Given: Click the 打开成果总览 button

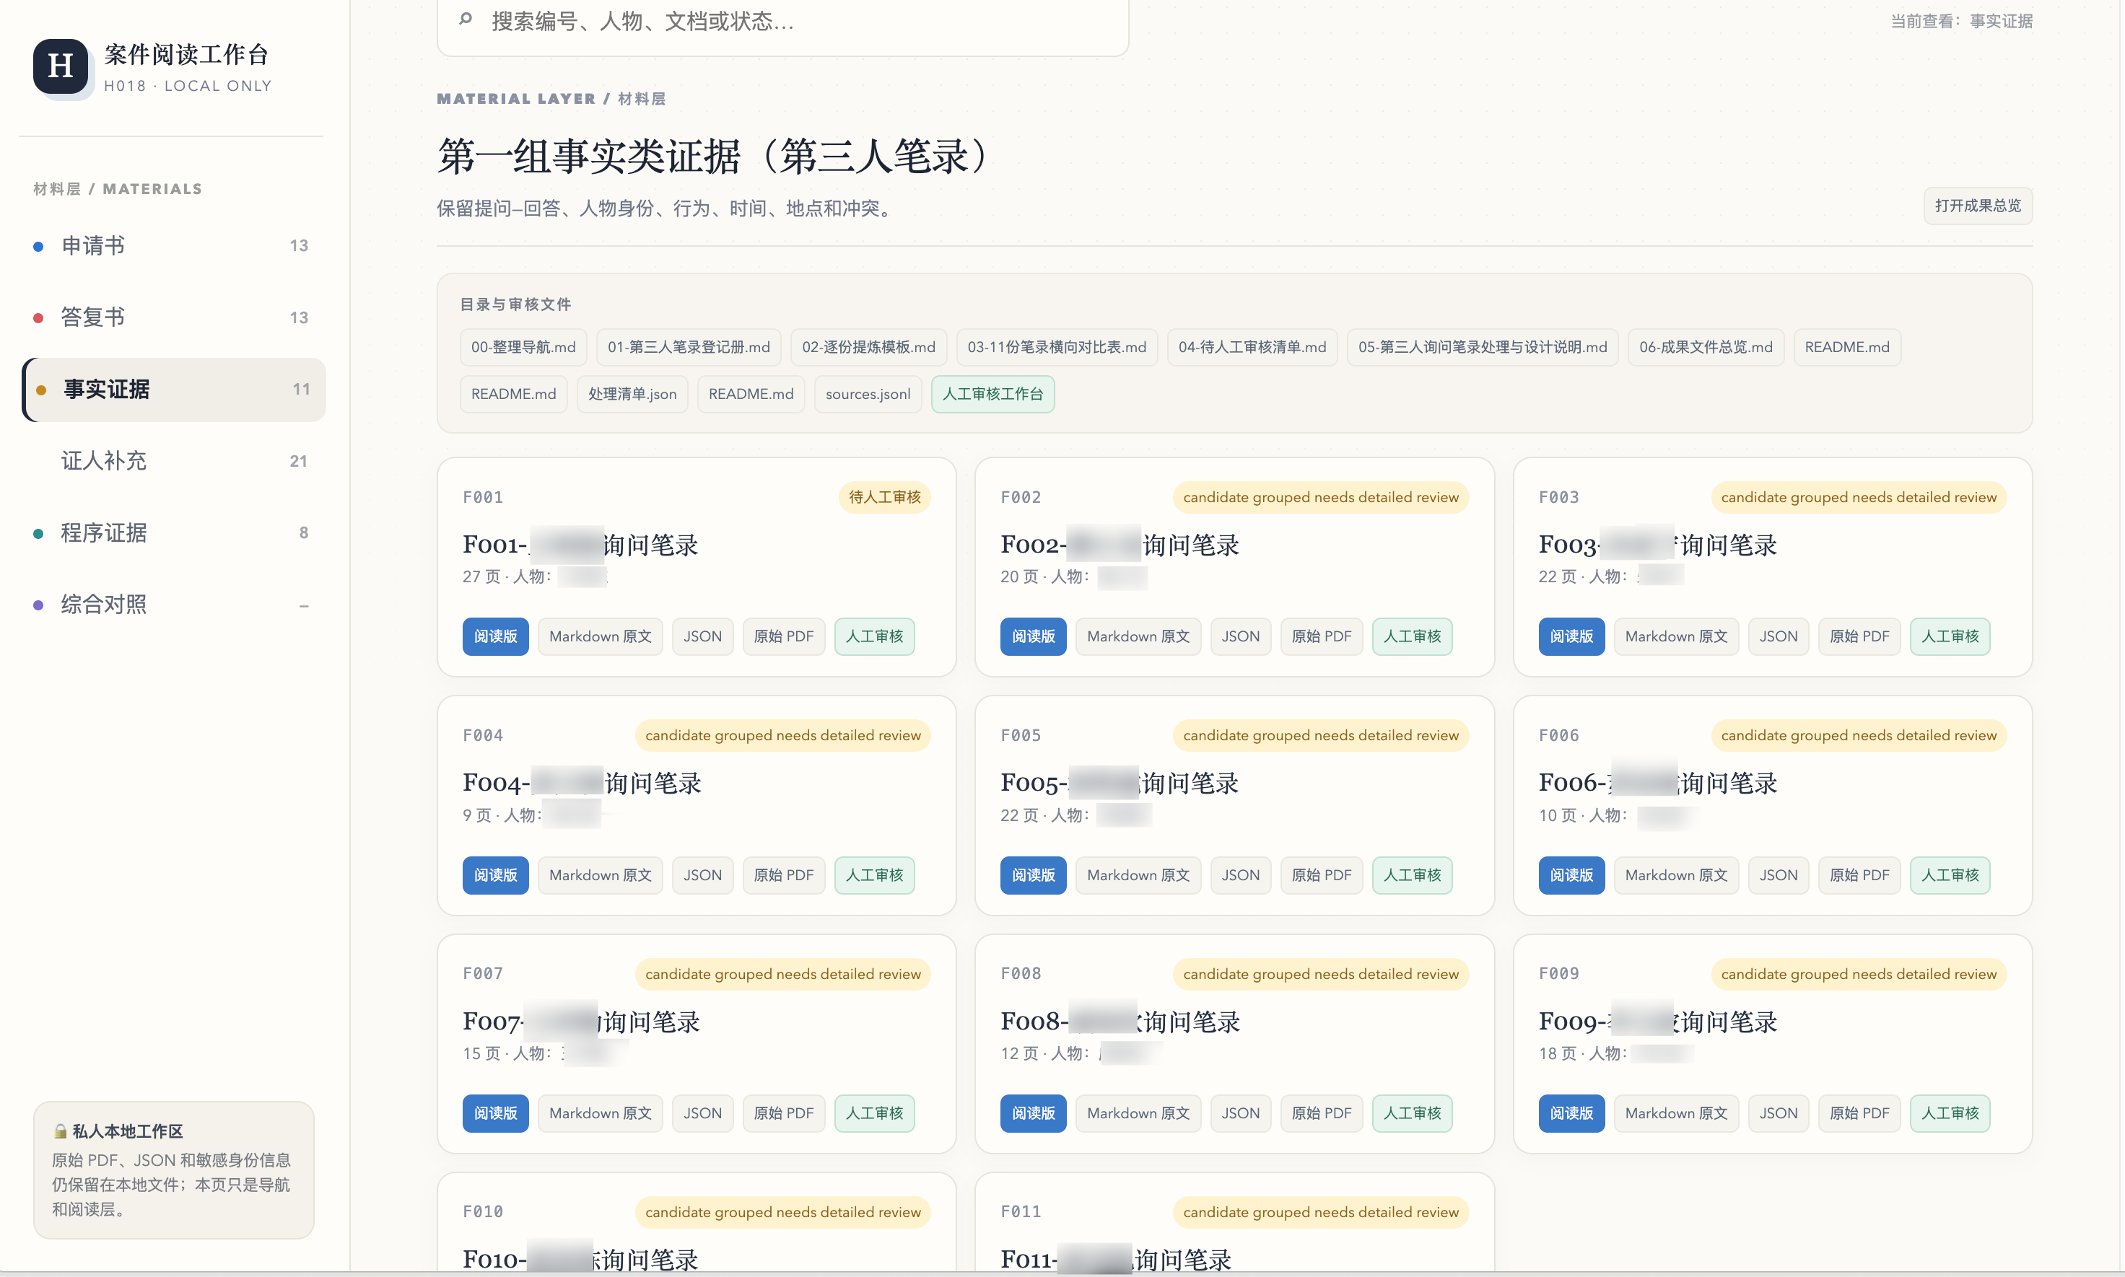Looking at the screenshot, I should click(1977, 206).
